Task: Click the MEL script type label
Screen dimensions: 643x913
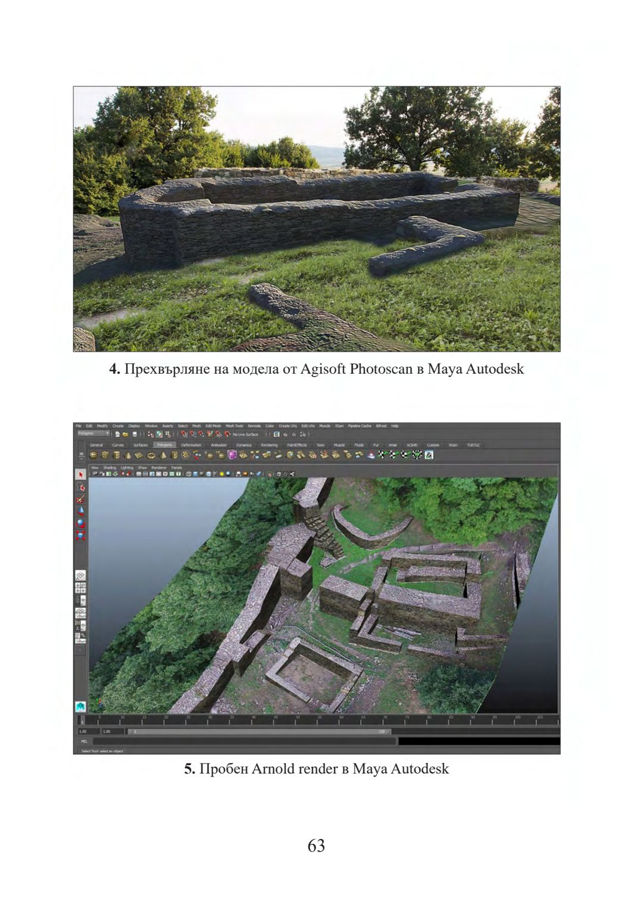Action: (x=83, y=741)
